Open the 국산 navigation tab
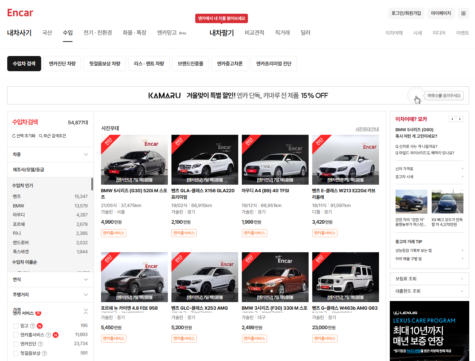 click(x=47, y=33)
